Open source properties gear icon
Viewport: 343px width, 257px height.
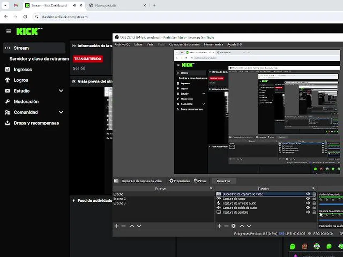233,226
